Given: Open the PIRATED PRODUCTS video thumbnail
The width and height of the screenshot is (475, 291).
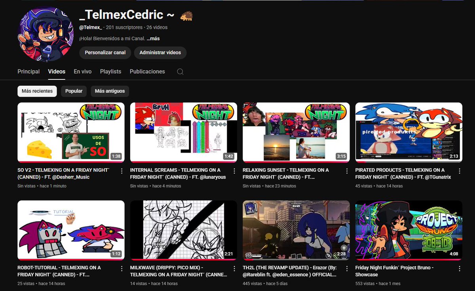Looking at the screenshot, I should [x=409, y=132].
